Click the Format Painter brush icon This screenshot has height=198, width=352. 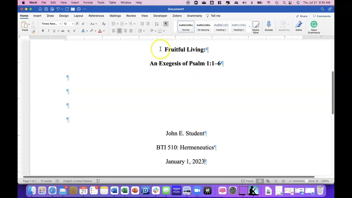33,32
